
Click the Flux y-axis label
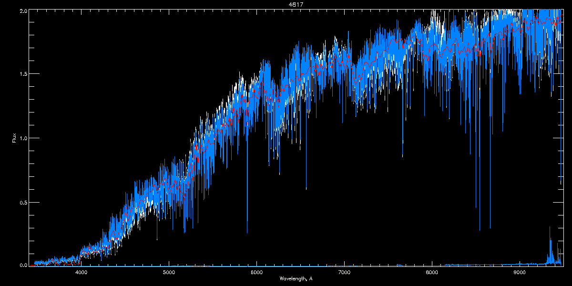click(x=13, y=138)
